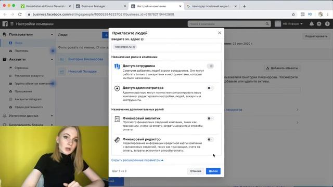Click the Отмена button
This screenshot has width=333, height=187.
coord(196,171)
